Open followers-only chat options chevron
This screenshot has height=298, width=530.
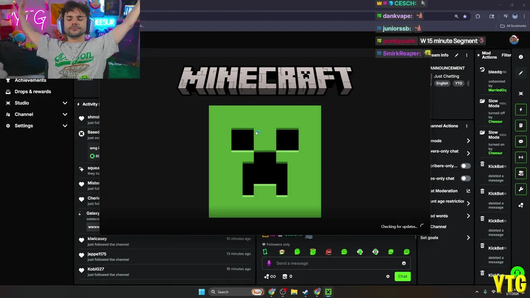coord(468,153)
